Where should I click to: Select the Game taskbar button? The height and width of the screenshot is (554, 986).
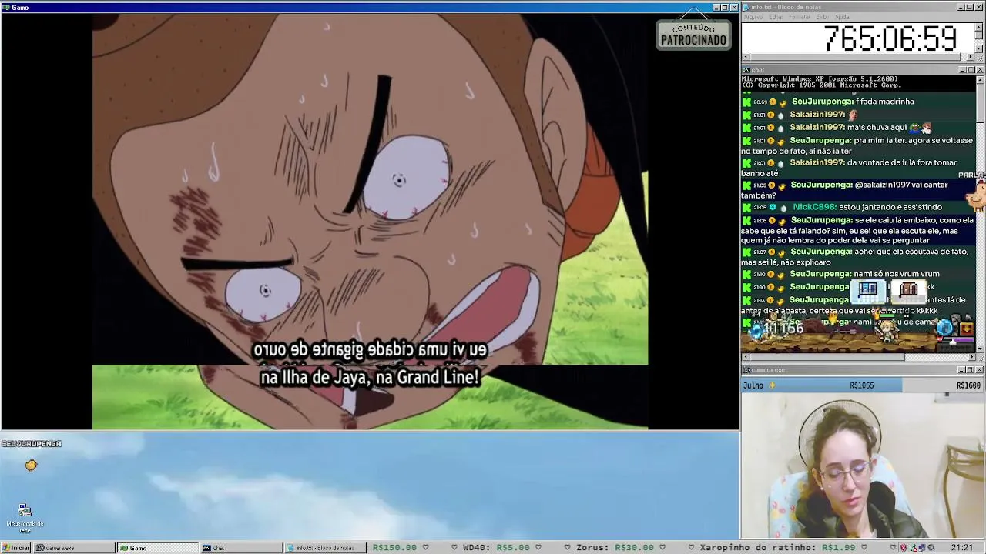158,548
